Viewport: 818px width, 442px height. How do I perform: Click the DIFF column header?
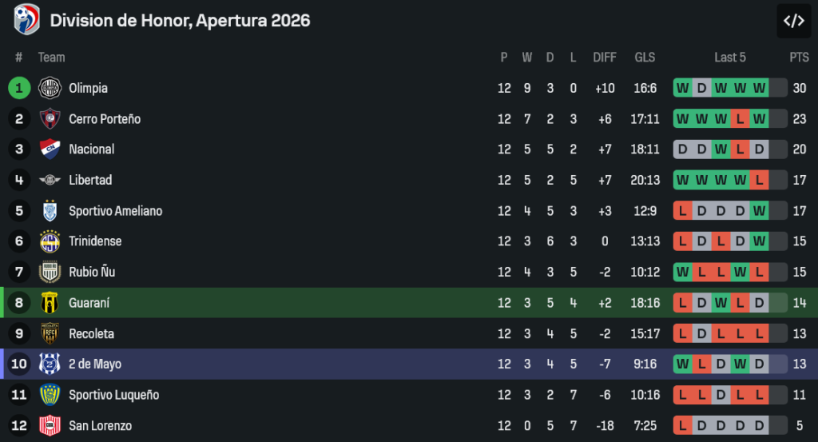[x=605, y=58]
